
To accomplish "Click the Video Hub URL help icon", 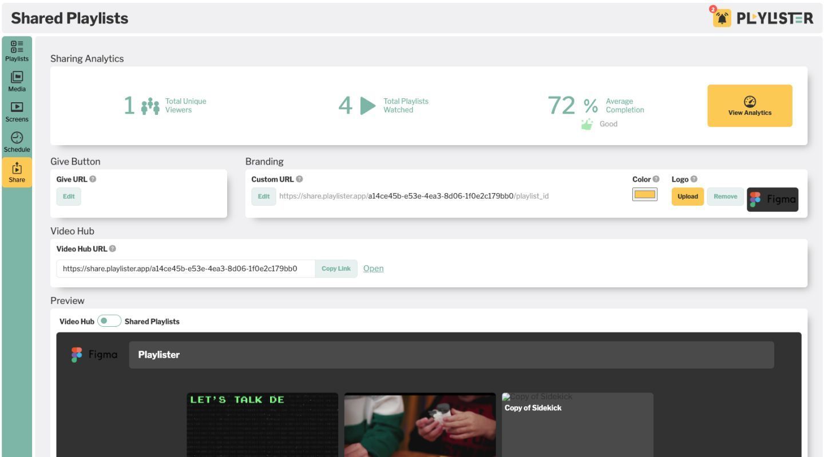I will [x=112, y=248].
